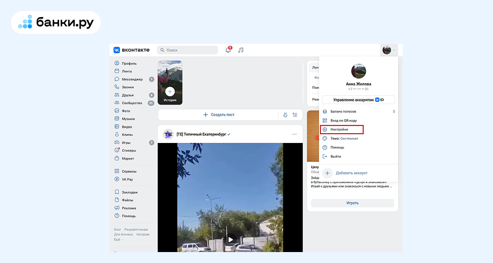Click the Клипы sidebar icon
This screenshot has width=493, height=263.
(x=117, y=134)
